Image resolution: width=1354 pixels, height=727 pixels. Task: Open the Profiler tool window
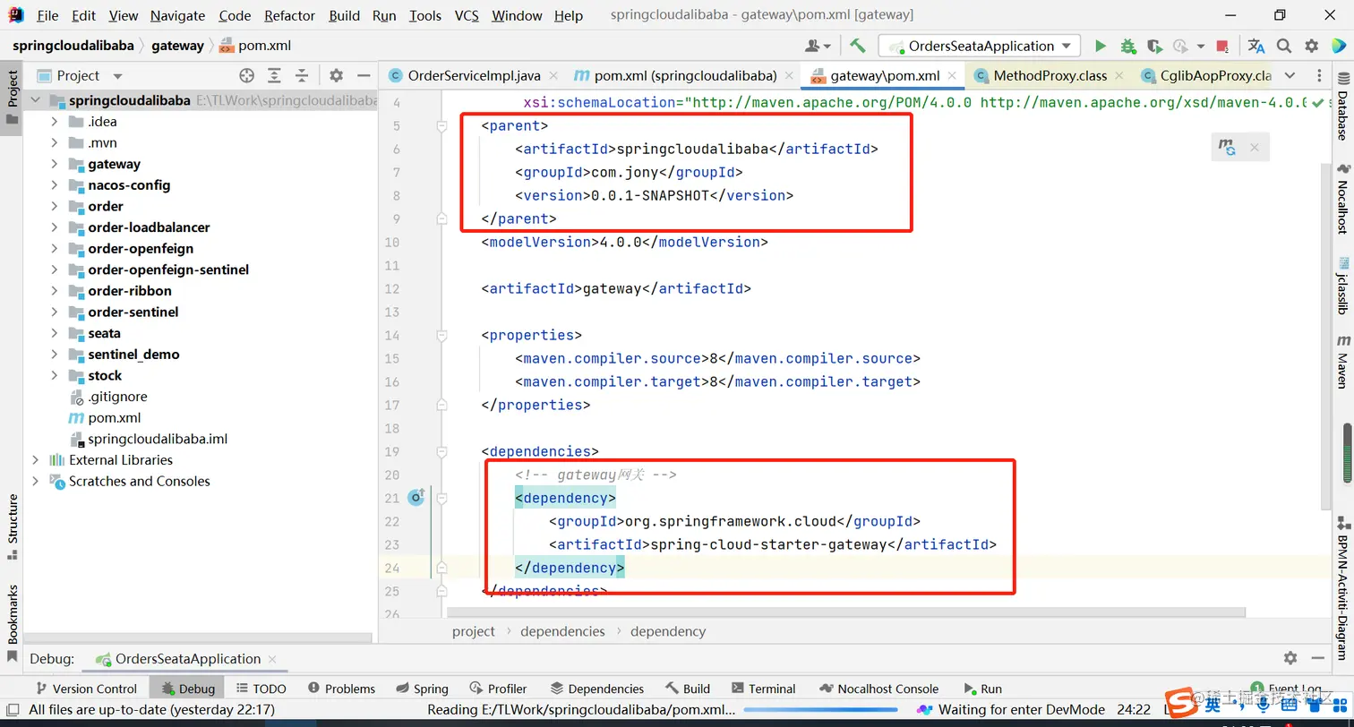click(498, 689)
